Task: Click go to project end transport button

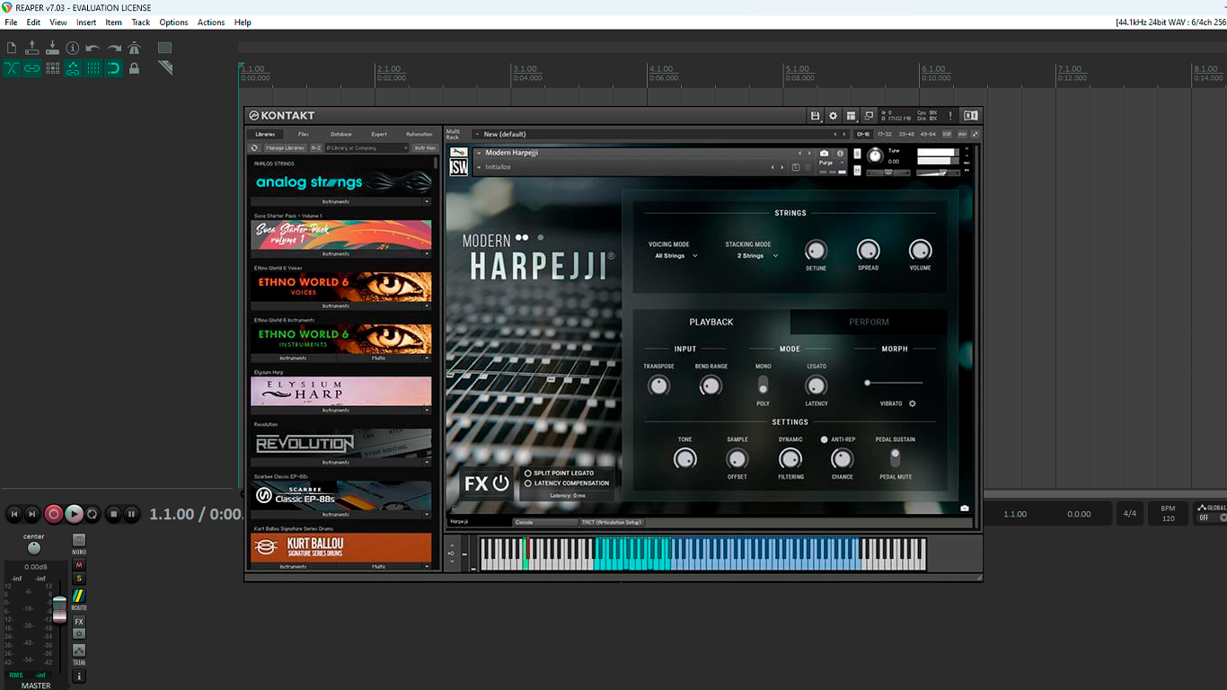Action: [x=32, y=514]
